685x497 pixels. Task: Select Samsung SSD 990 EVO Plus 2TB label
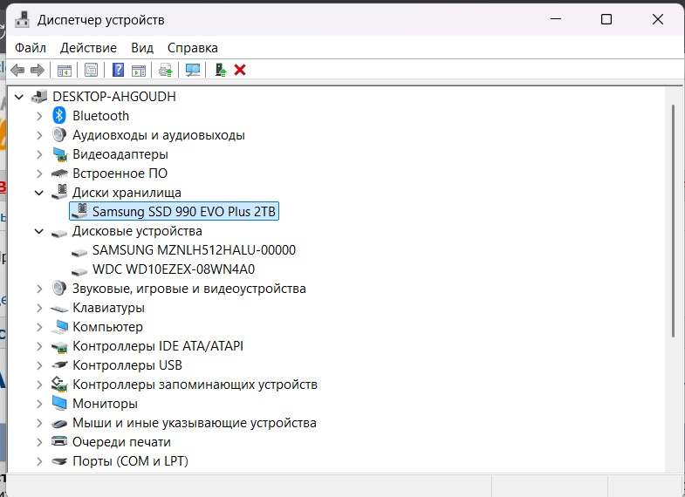pos(184,212)
